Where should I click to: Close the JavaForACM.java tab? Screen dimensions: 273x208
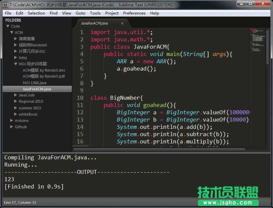122,24
